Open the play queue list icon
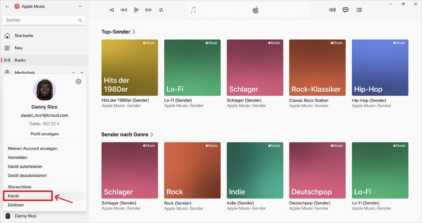Screen dimensions: 422x223 (x=359, y=10)
